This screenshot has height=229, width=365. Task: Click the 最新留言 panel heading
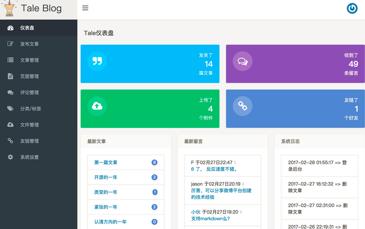[x=193, y=141]
